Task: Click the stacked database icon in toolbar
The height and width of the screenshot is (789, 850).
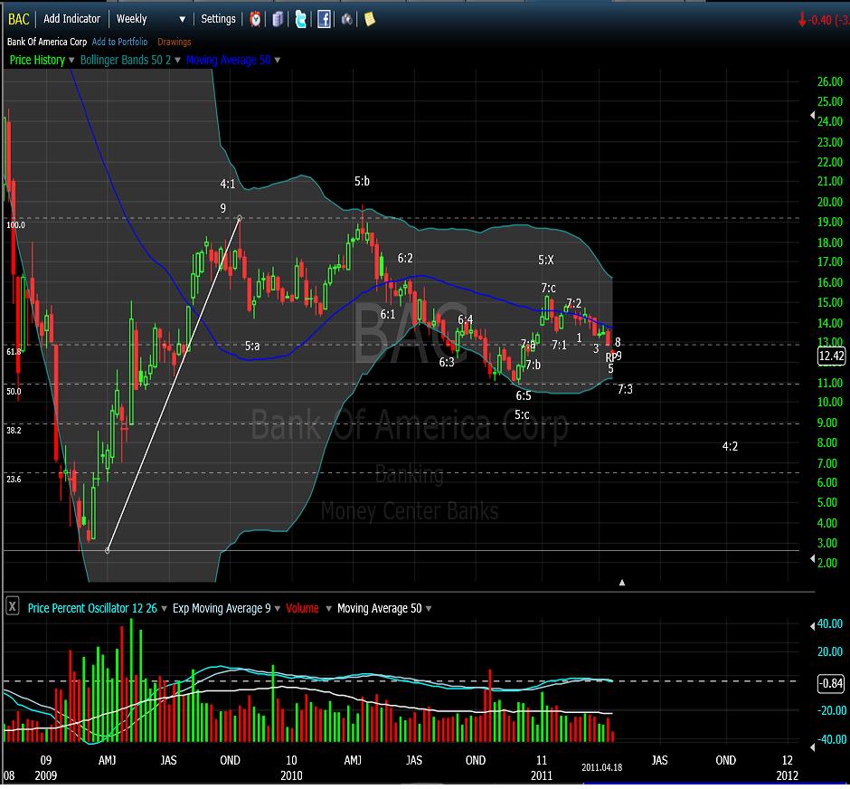Action: coord(278,20)
